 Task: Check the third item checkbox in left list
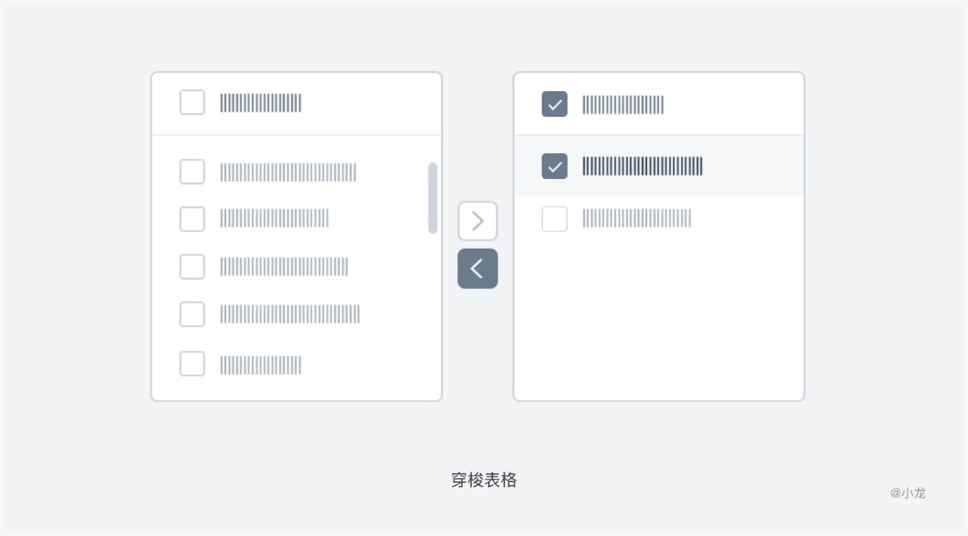(x=192, y=266)
